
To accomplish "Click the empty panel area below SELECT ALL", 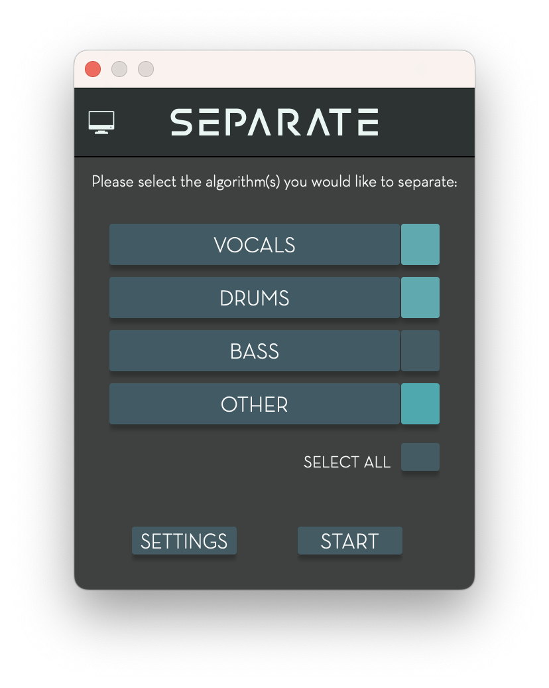I will [274, 498].
